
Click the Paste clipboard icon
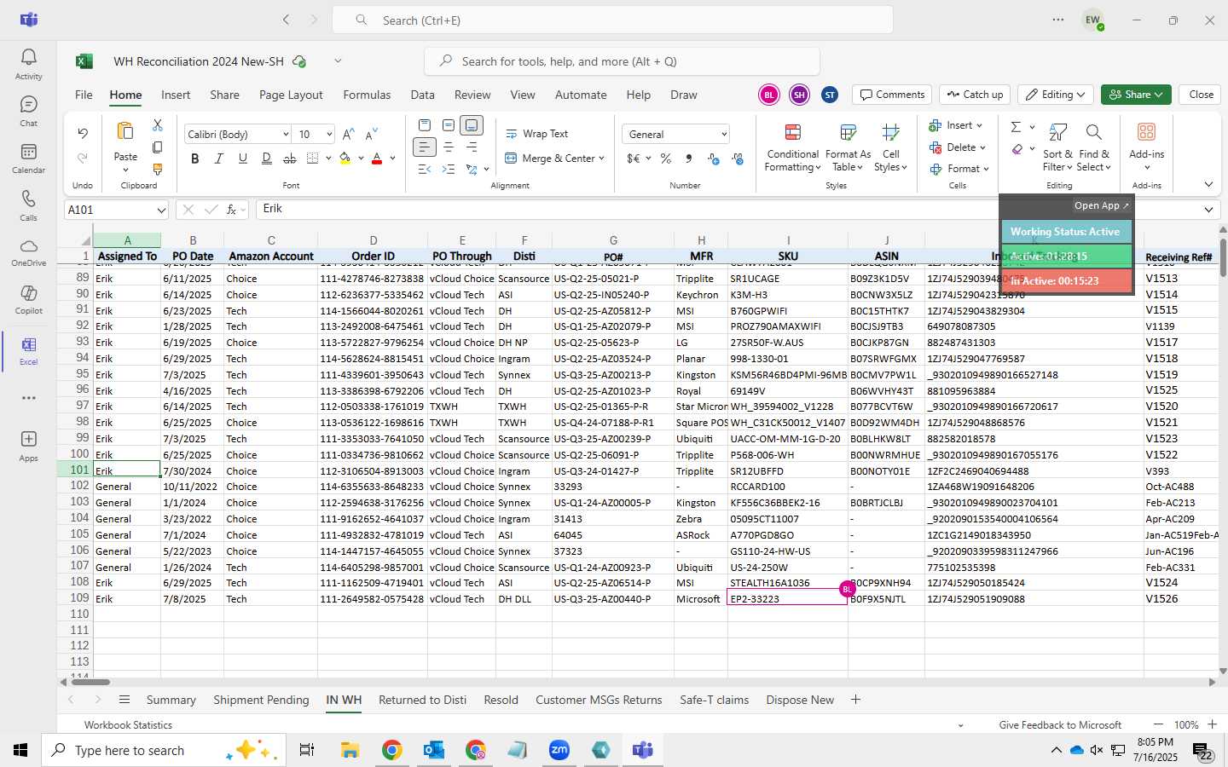(125, 131)
